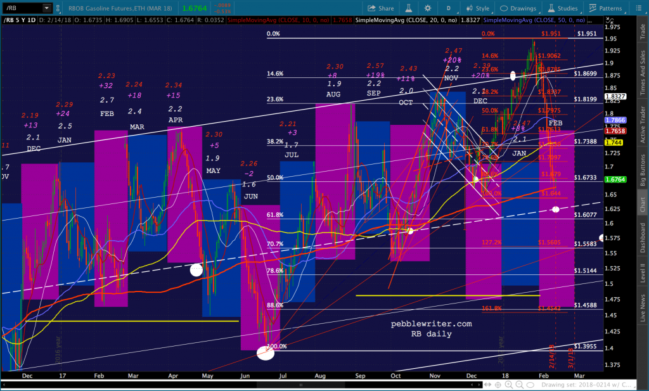Click the price axis auto-scale icon

pos(610,20)
